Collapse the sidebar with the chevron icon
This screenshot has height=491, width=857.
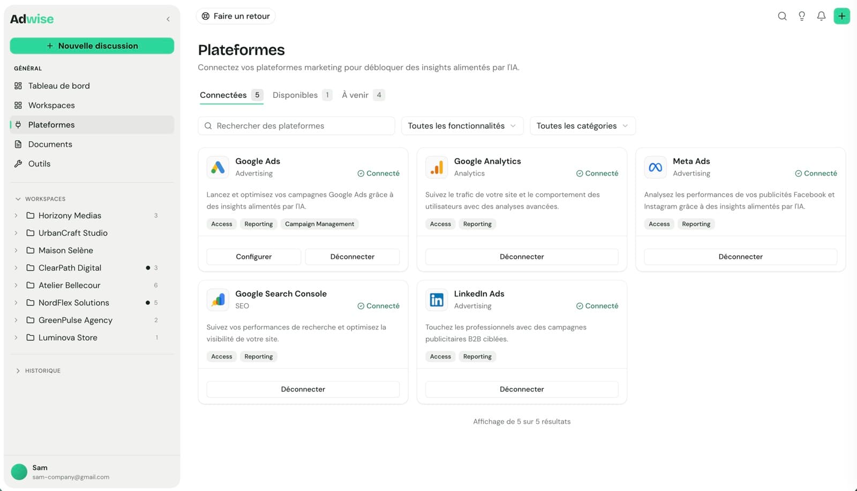pyautogui.click(x=168, y=19)
